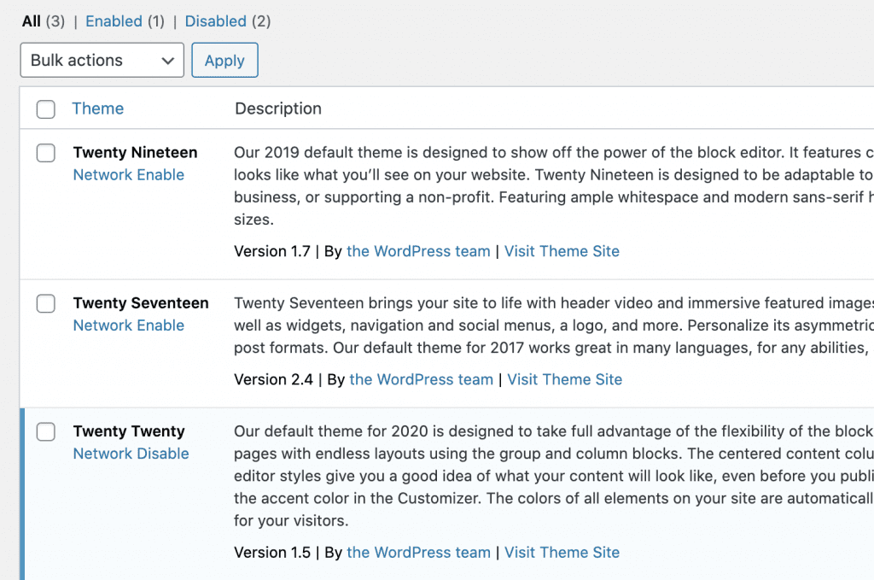Visit Theme Site for Twenty Nineteen

[562, 250]
